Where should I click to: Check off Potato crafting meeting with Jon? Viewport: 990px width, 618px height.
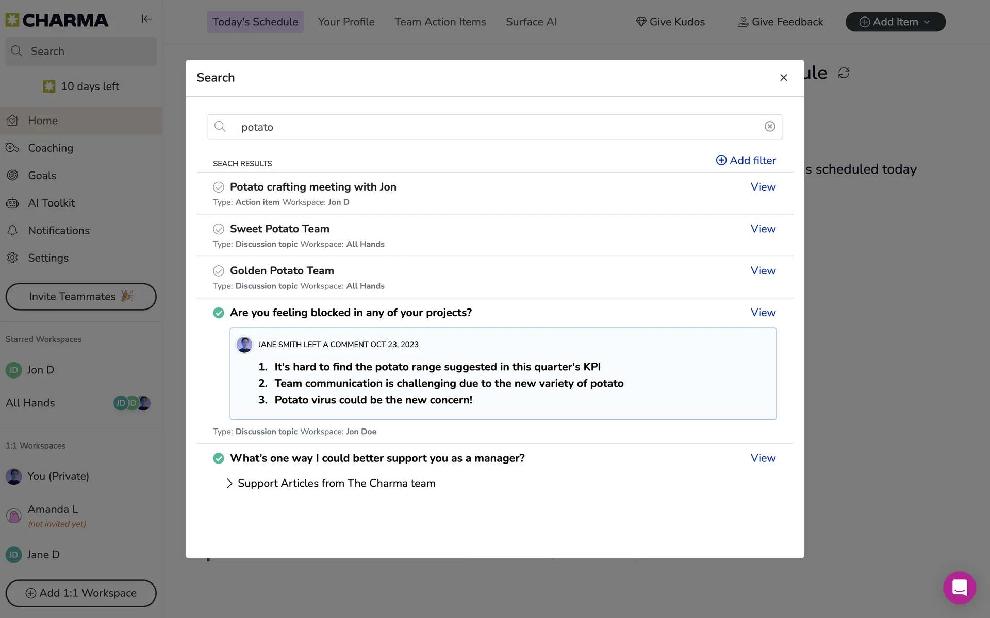coord(219,187)
